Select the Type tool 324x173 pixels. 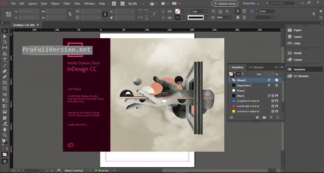coord(4,60)
